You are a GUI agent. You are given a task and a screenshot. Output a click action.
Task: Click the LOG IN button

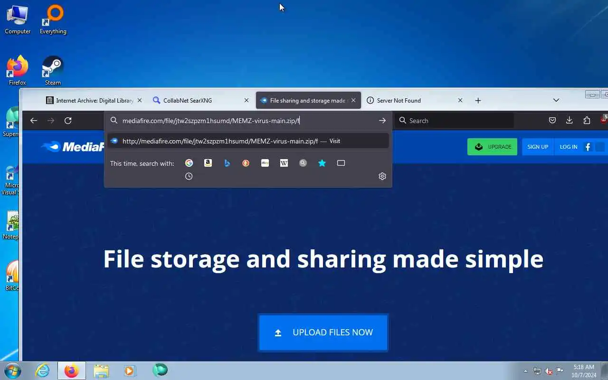(x=569, y=147)
